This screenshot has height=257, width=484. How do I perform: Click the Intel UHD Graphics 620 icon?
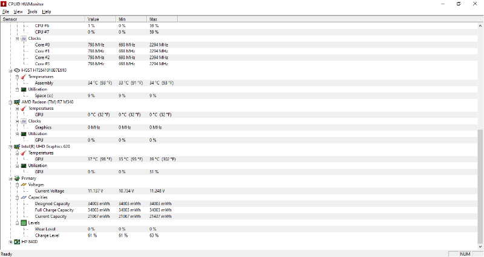(17, 147)
